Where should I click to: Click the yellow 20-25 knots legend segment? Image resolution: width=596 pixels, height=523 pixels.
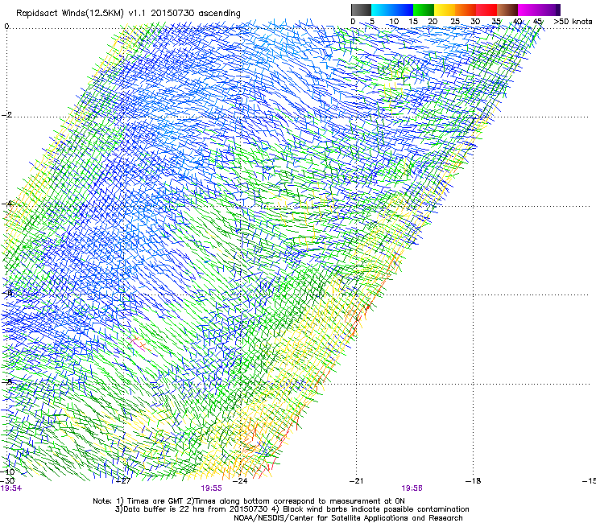[x=445, y=10]
